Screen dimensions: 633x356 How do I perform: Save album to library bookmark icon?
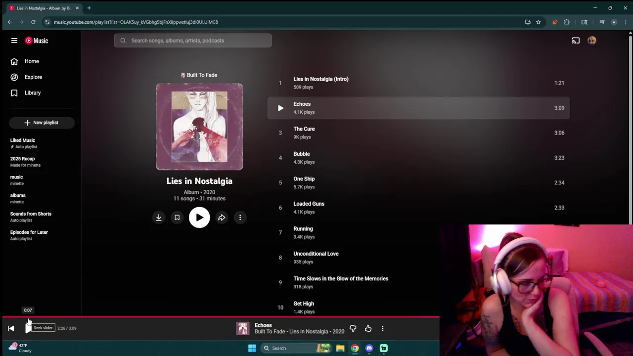(x=177, y=218)
